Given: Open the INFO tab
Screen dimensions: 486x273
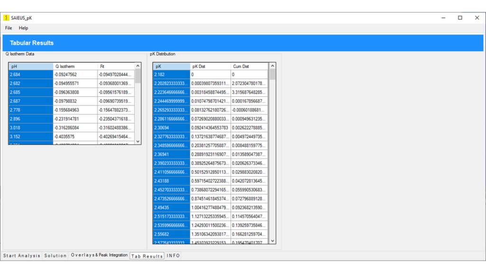Looking at the screenshot, I should 173,255.
